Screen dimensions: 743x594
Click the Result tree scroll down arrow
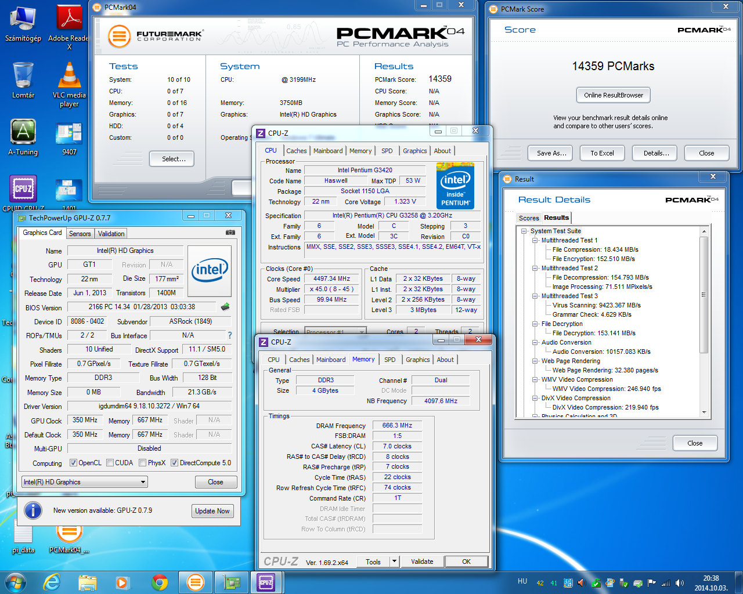click(x=704, y=412)
